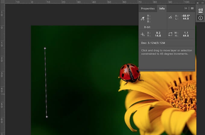Click the ruler origin corner box
The width and height of the screenshot is (205, 135).
(2, 2)
